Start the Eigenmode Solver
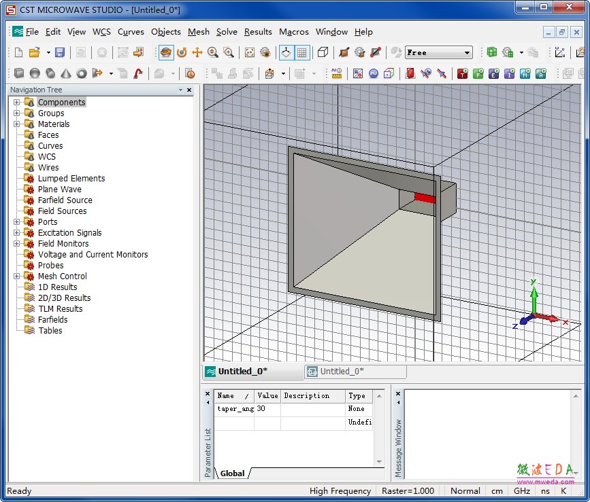This screenshot has height=502, width=590. pos(493,73)
